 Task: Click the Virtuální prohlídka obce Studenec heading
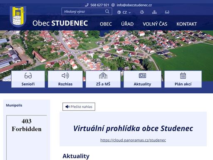[133, 128]
